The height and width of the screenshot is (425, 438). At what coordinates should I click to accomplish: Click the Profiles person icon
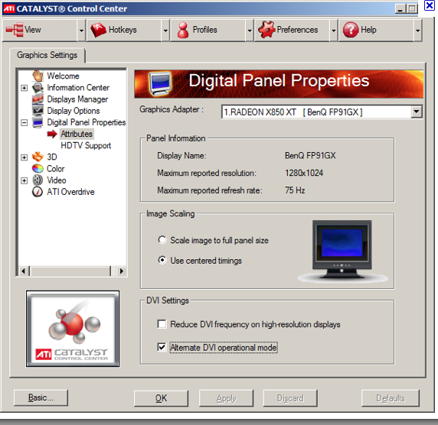(x=183, y=30)
